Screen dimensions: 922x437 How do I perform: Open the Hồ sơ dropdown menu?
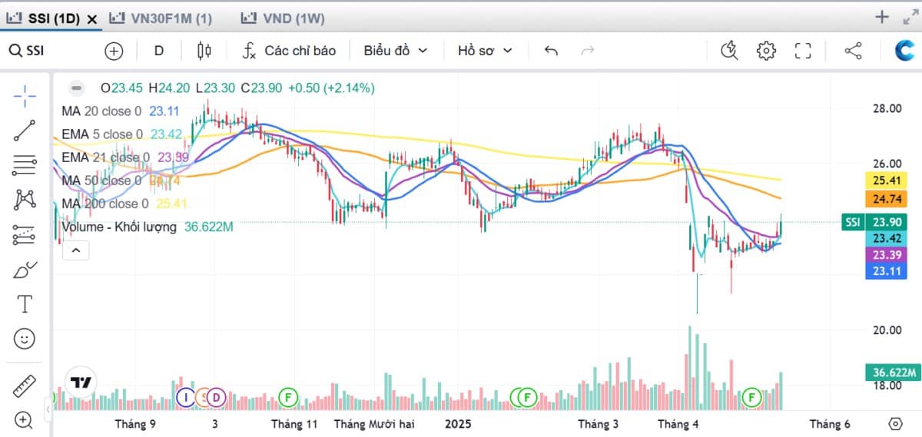pyautogui.click(x=485, y=51)
